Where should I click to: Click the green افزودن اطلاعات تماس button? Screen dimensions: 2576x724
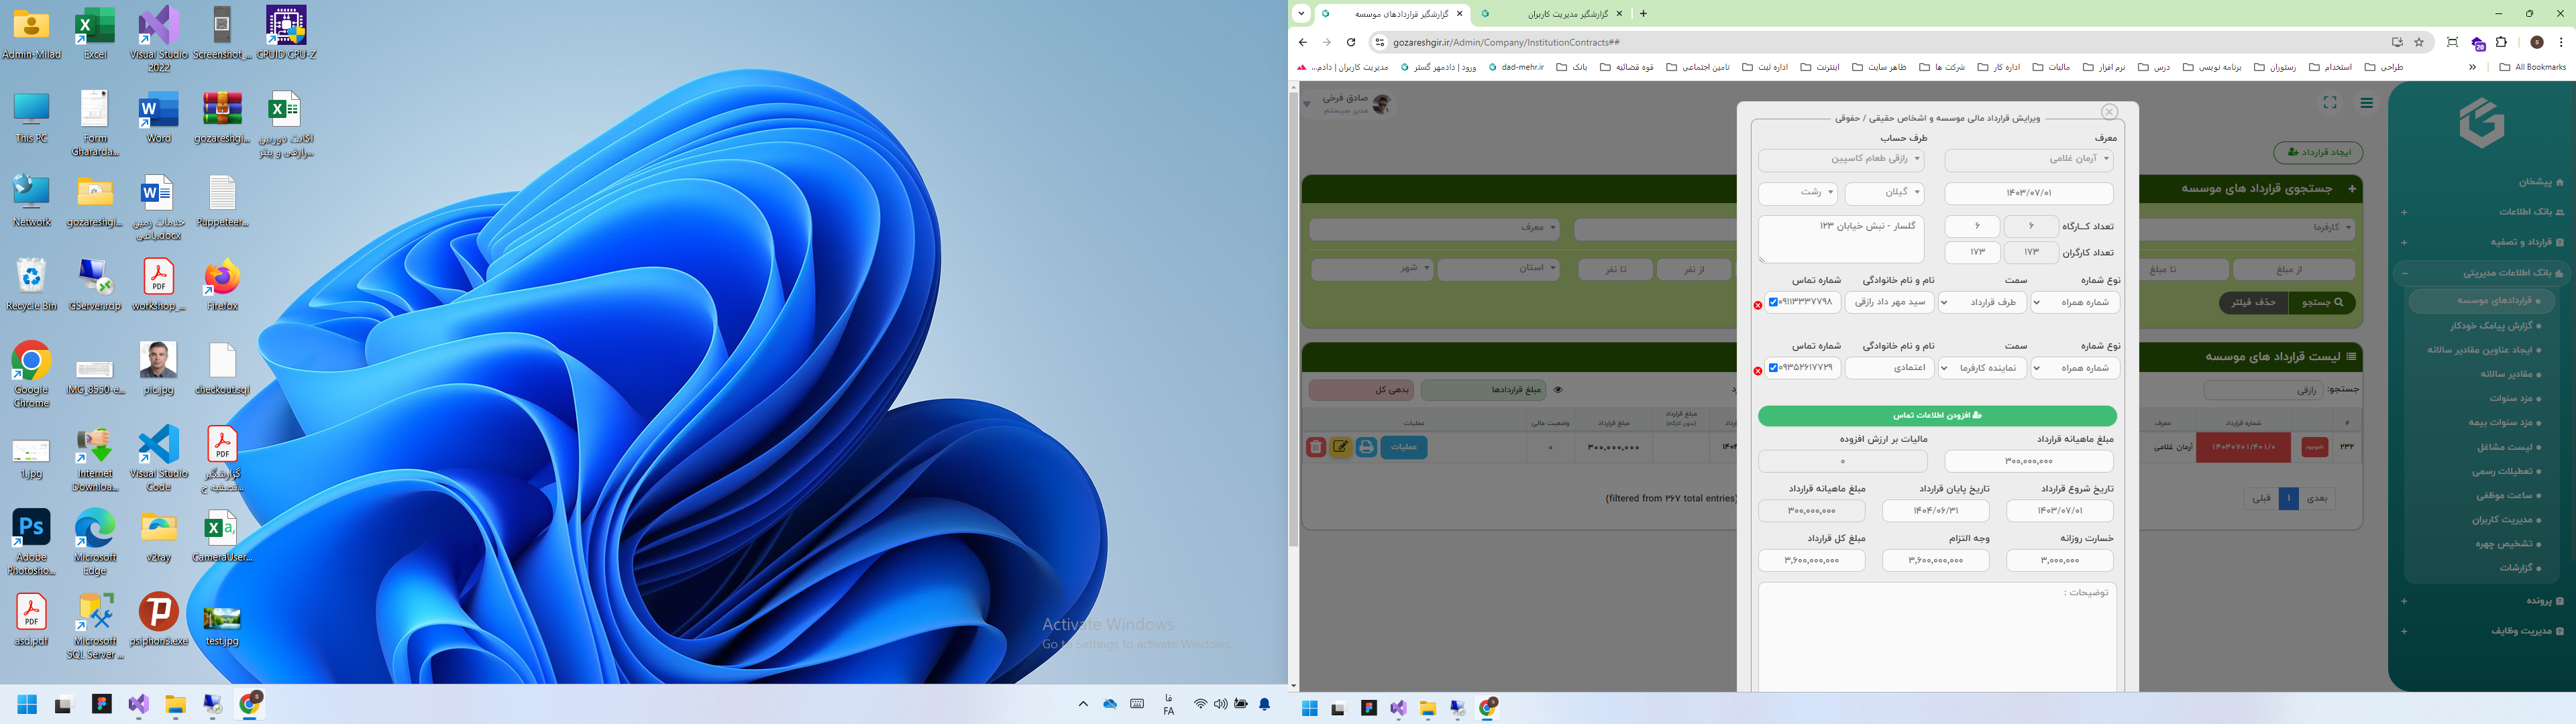pos(1937,416)
